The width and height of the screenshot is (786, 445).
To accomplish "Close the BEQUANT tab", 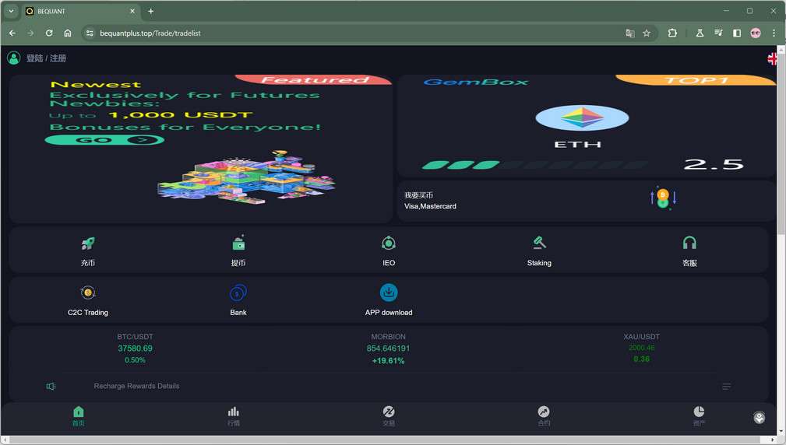I will [132, 11].
